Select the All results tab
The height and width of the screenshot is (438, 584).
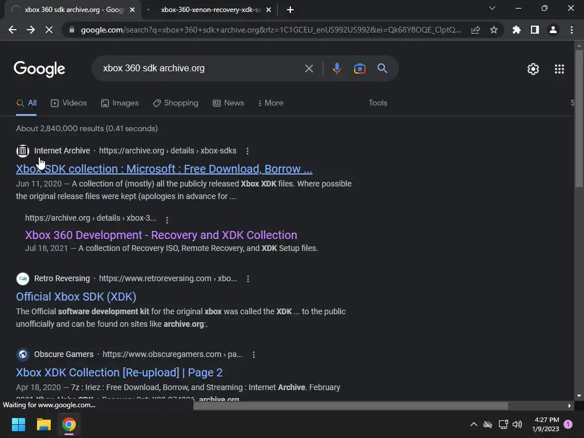pyautogui.click(x=26, y=103)
